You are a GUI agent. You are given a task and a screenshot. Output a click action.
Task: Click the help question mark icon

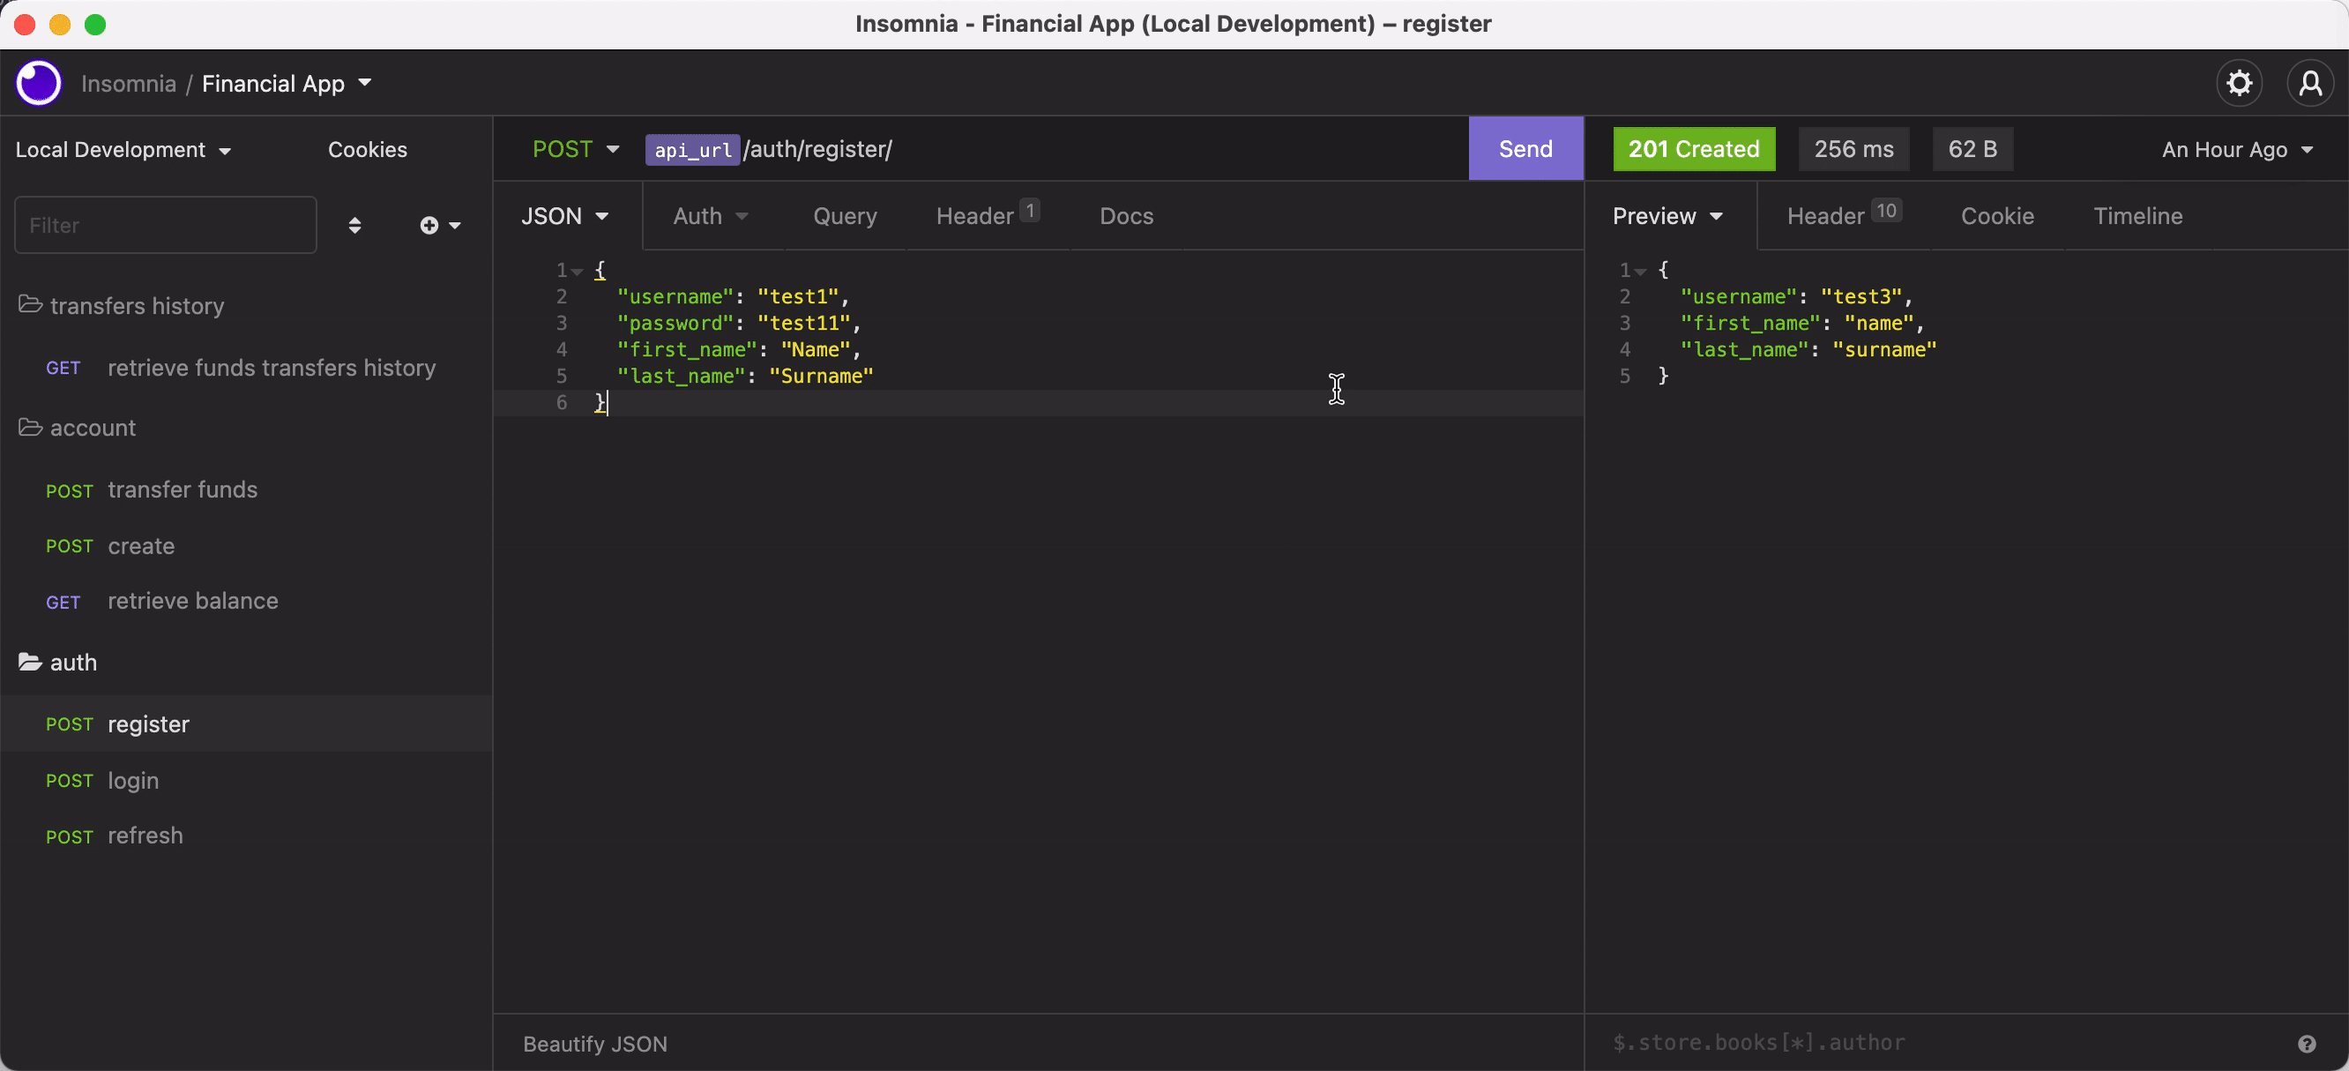[x=2306, y=1044]
